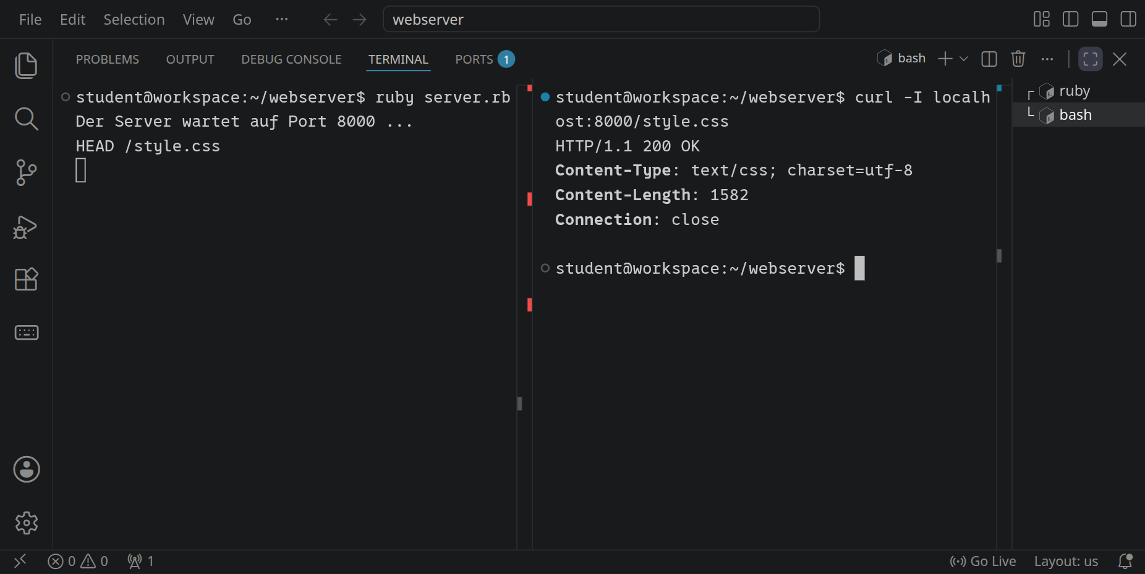
Task: Expand the new terminal profile dropdown
Action: [963, 59]
